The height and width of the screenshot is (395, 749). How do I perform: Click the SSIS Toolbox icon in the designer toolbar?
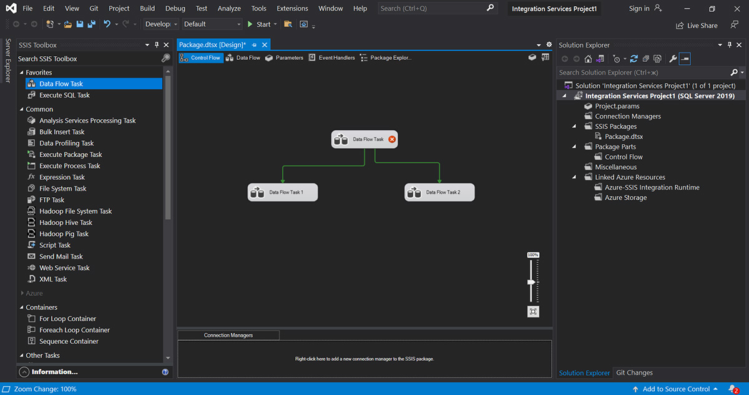pos(532,57)
